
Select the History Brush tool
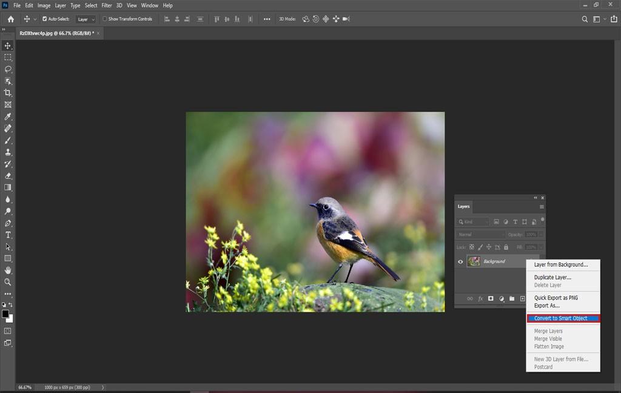7,164
